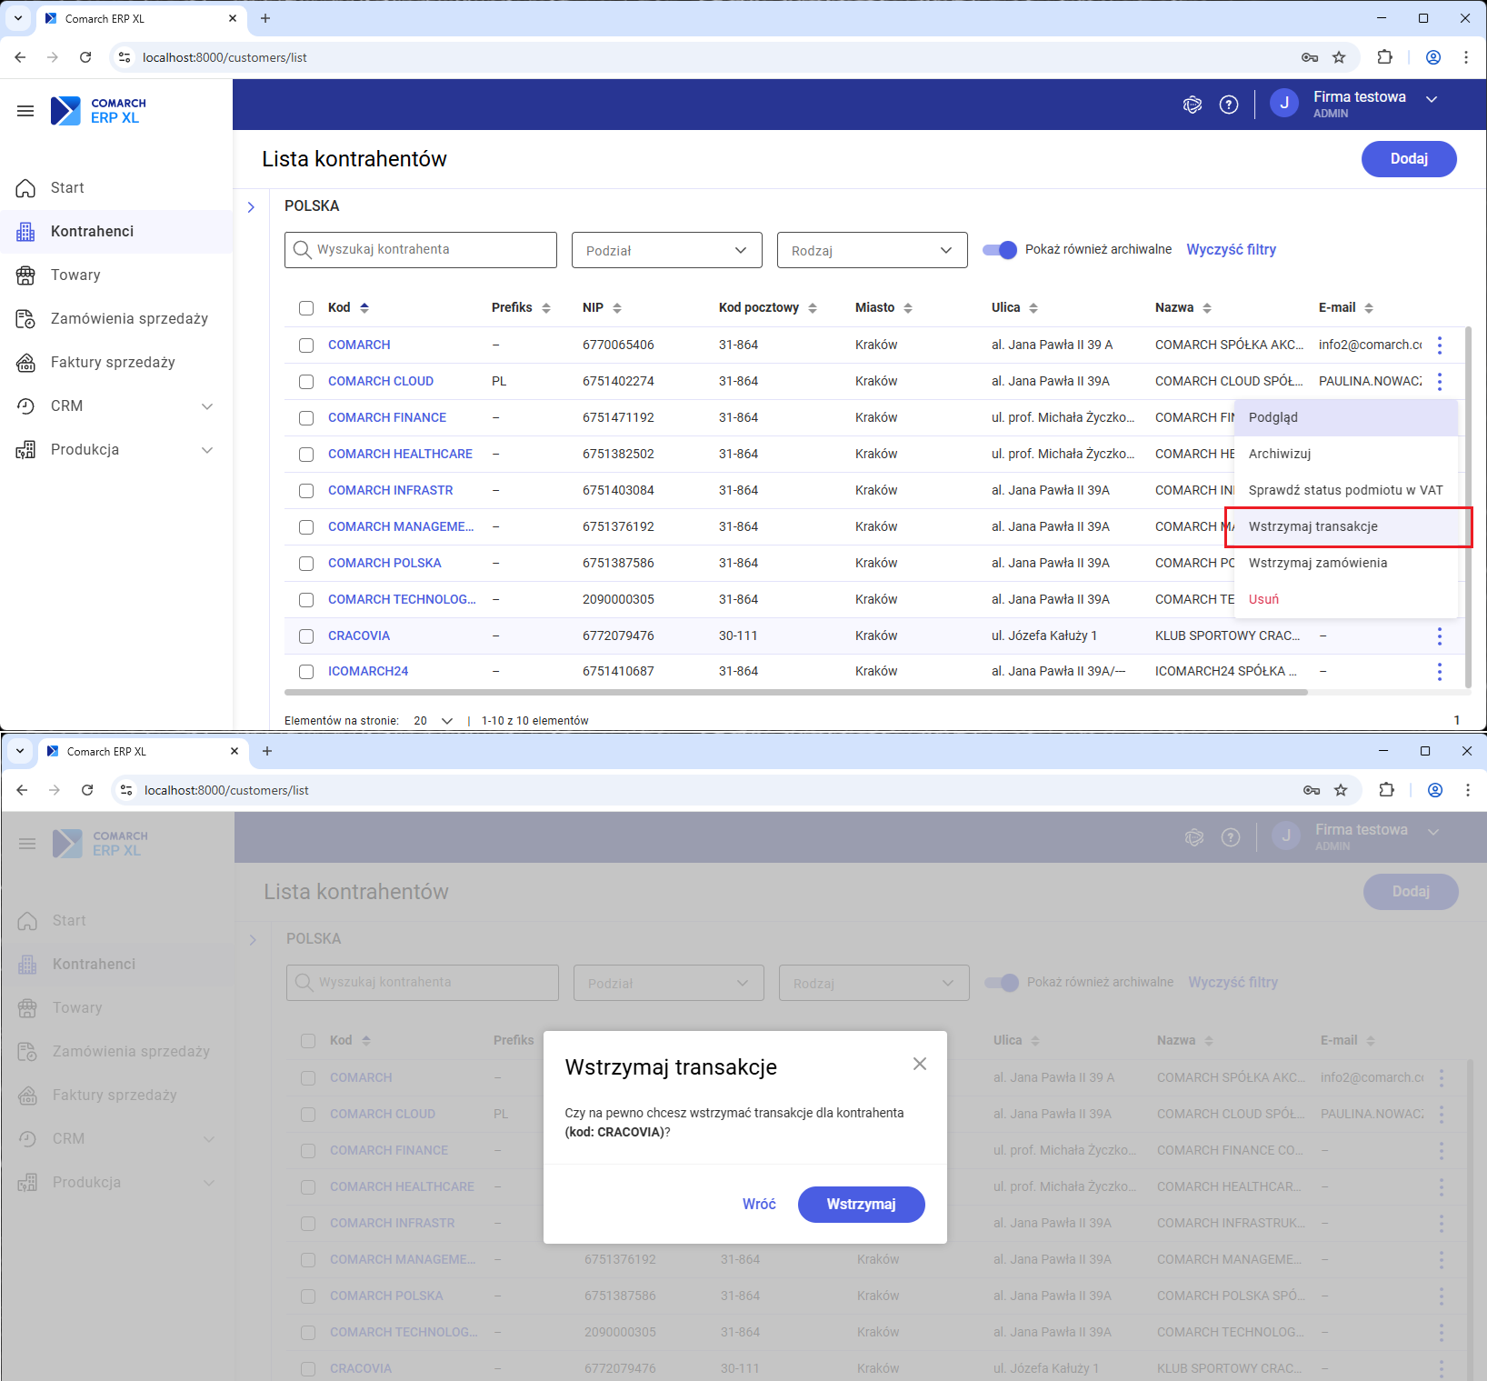Open the hamburger navigation menu in undimmed window
Screen dimensions: 1487x1381
[x=25, y=111]
